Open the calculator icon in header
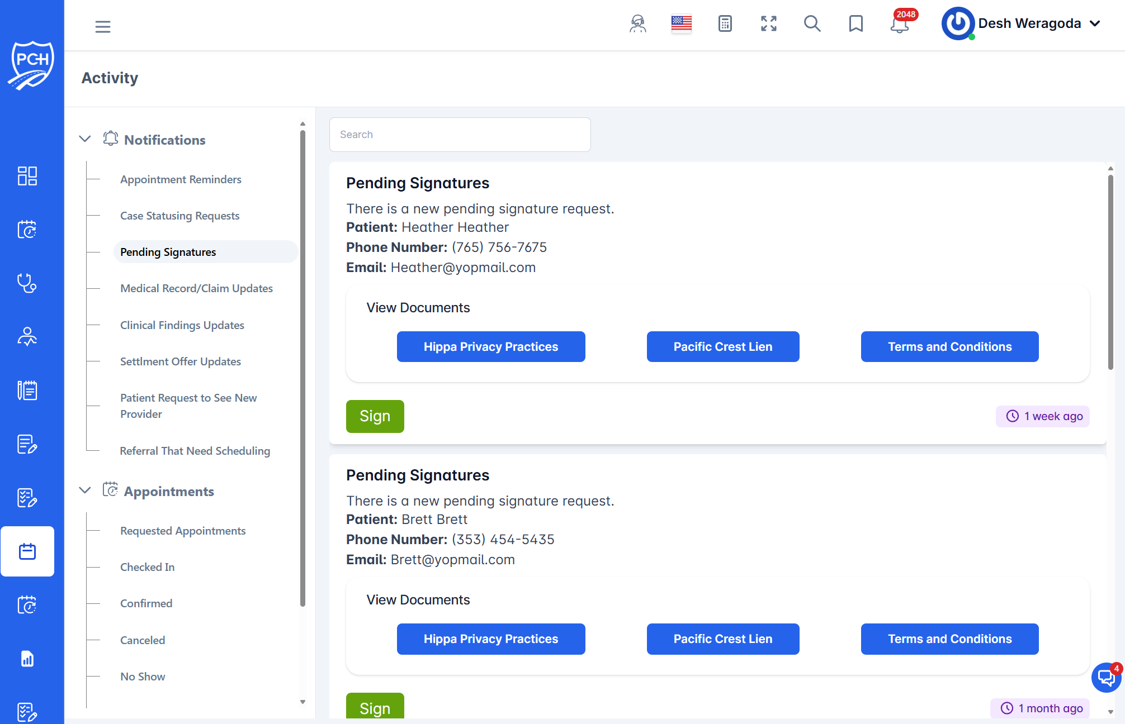1125x724 pixels. click(725, 24)
